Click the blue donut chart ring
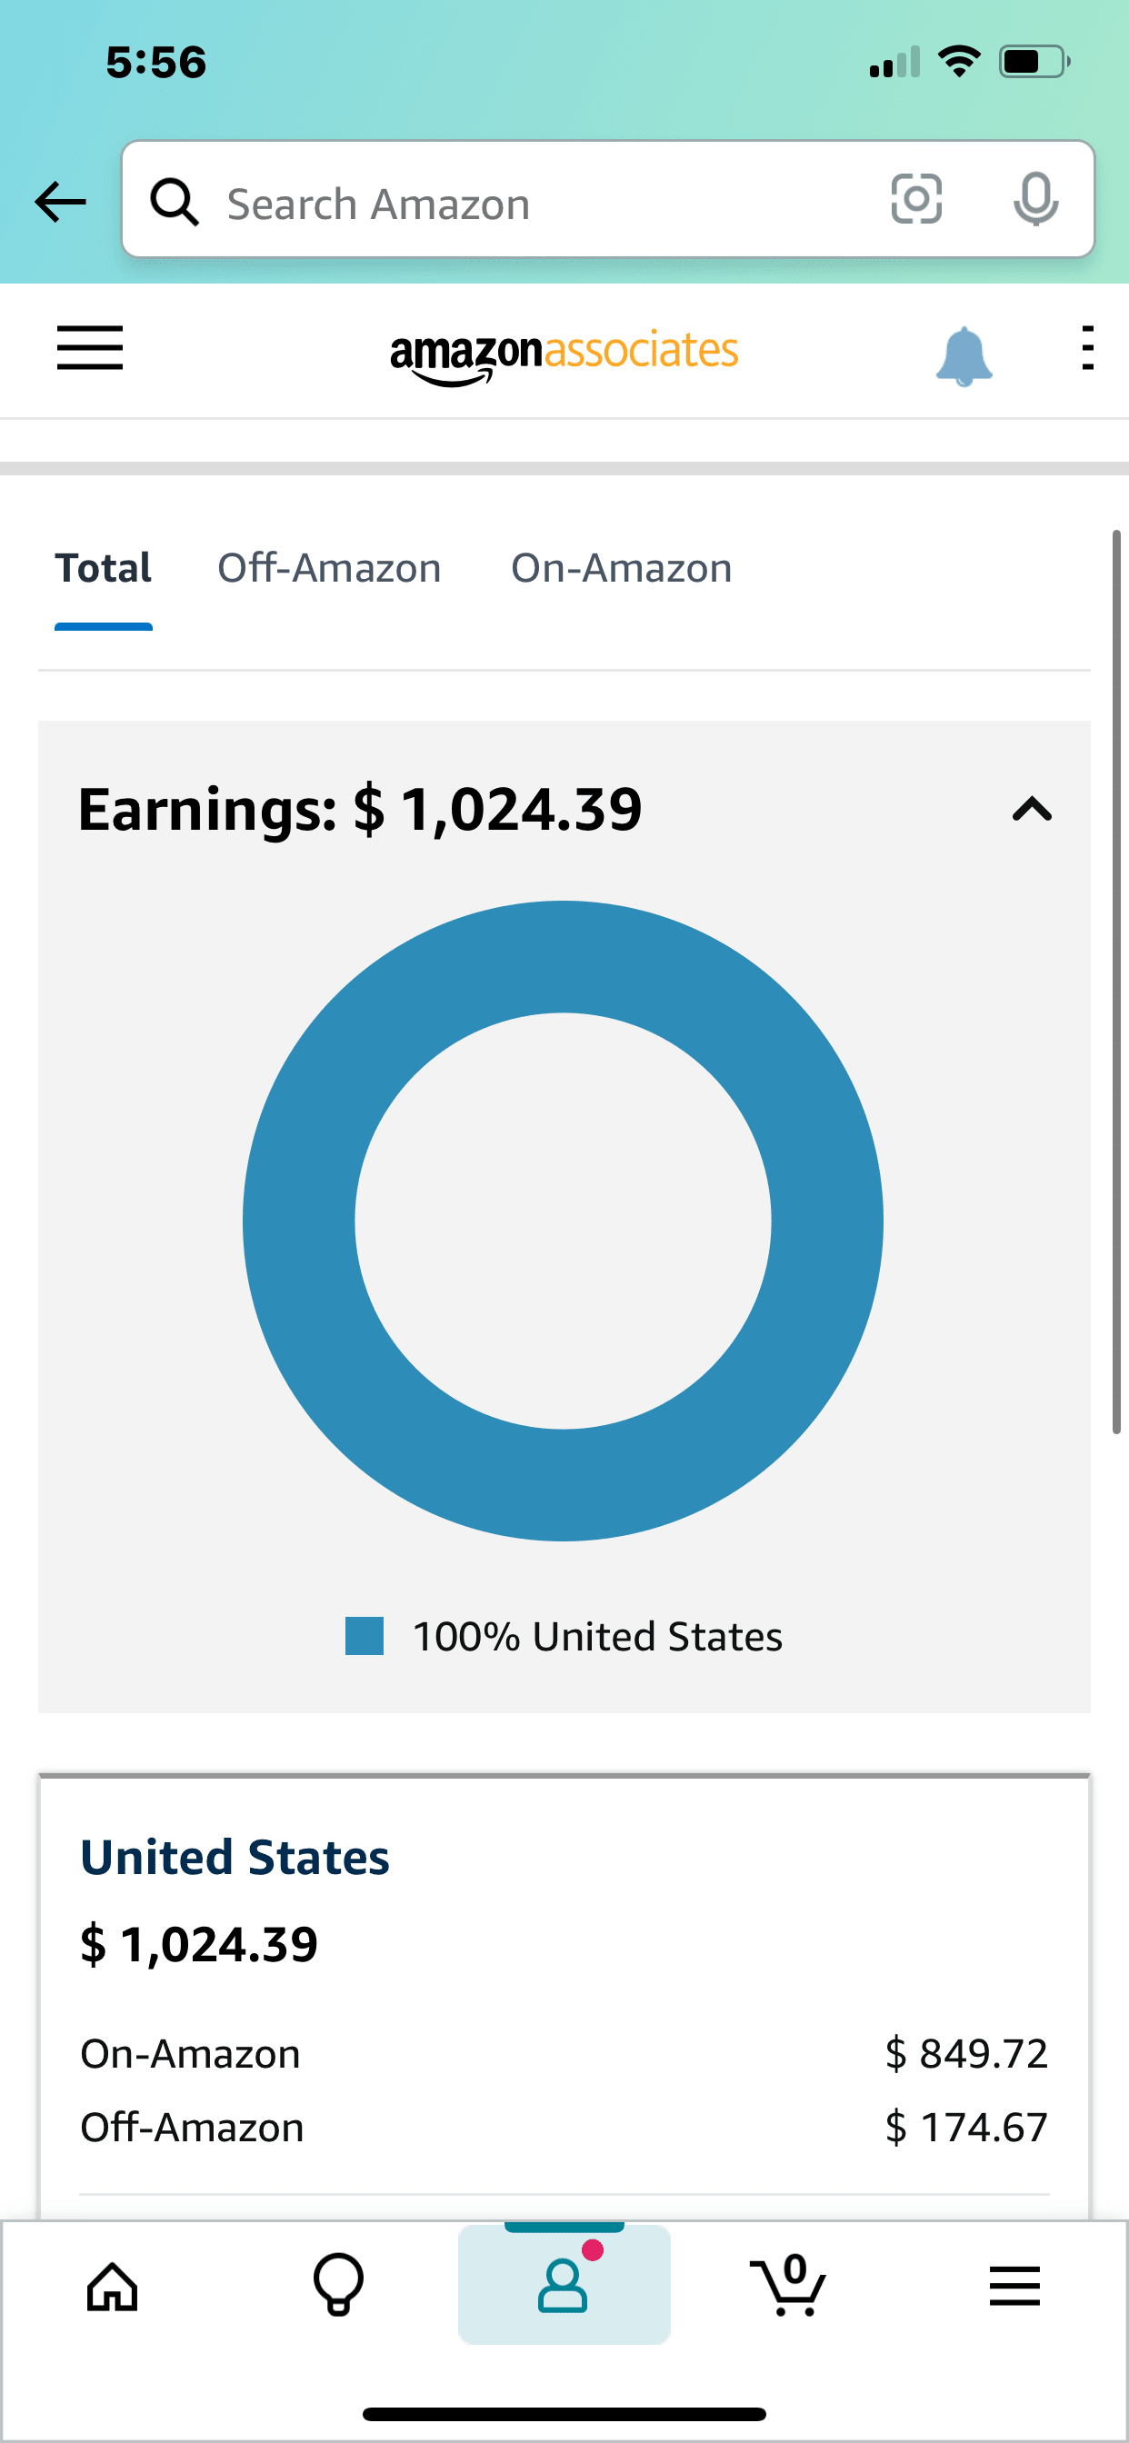The image size is (1129, 2443). pos(300,1221)
